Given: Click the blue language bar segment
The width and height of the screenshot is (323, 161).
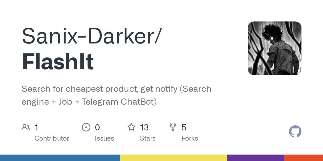Looking at the screenshot, I should pos(60,158).
